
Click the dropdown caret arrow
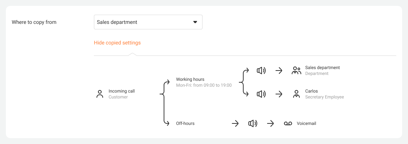tap(195, 22)
